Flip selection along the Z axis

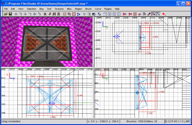(x=35, y=14)
